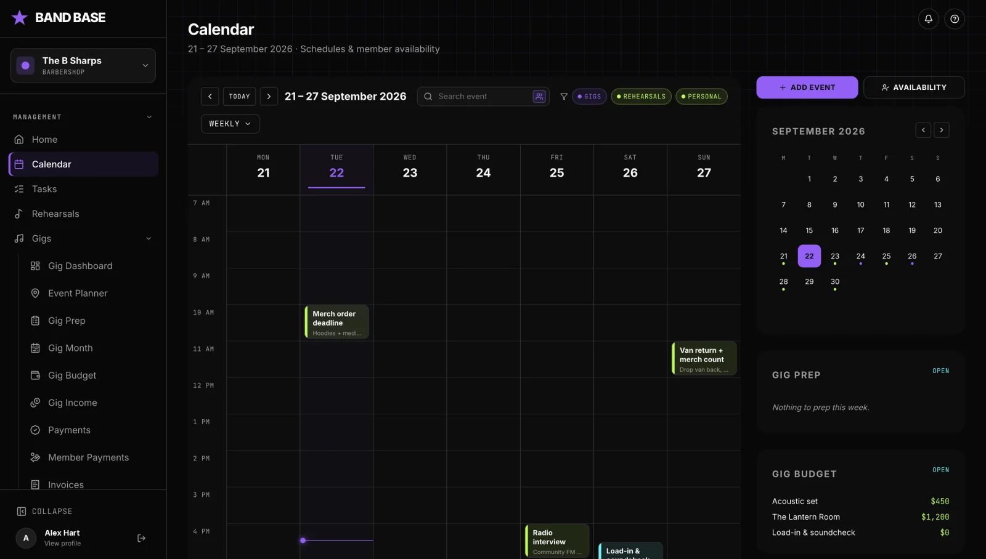Image resolution: width=986 pixels, height=559 pixels.
Task: Open Tasks in the sidebar
Action: tap(83, 189)
